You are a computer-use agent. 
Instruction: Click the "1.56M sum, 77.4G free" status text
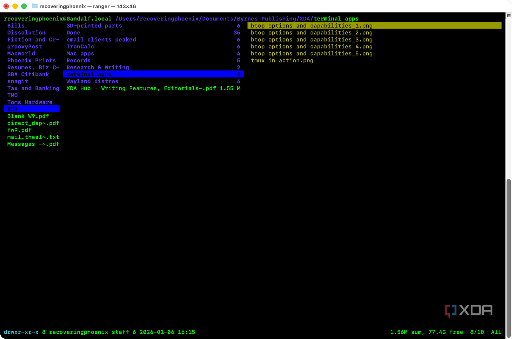(x=426, y=332)
